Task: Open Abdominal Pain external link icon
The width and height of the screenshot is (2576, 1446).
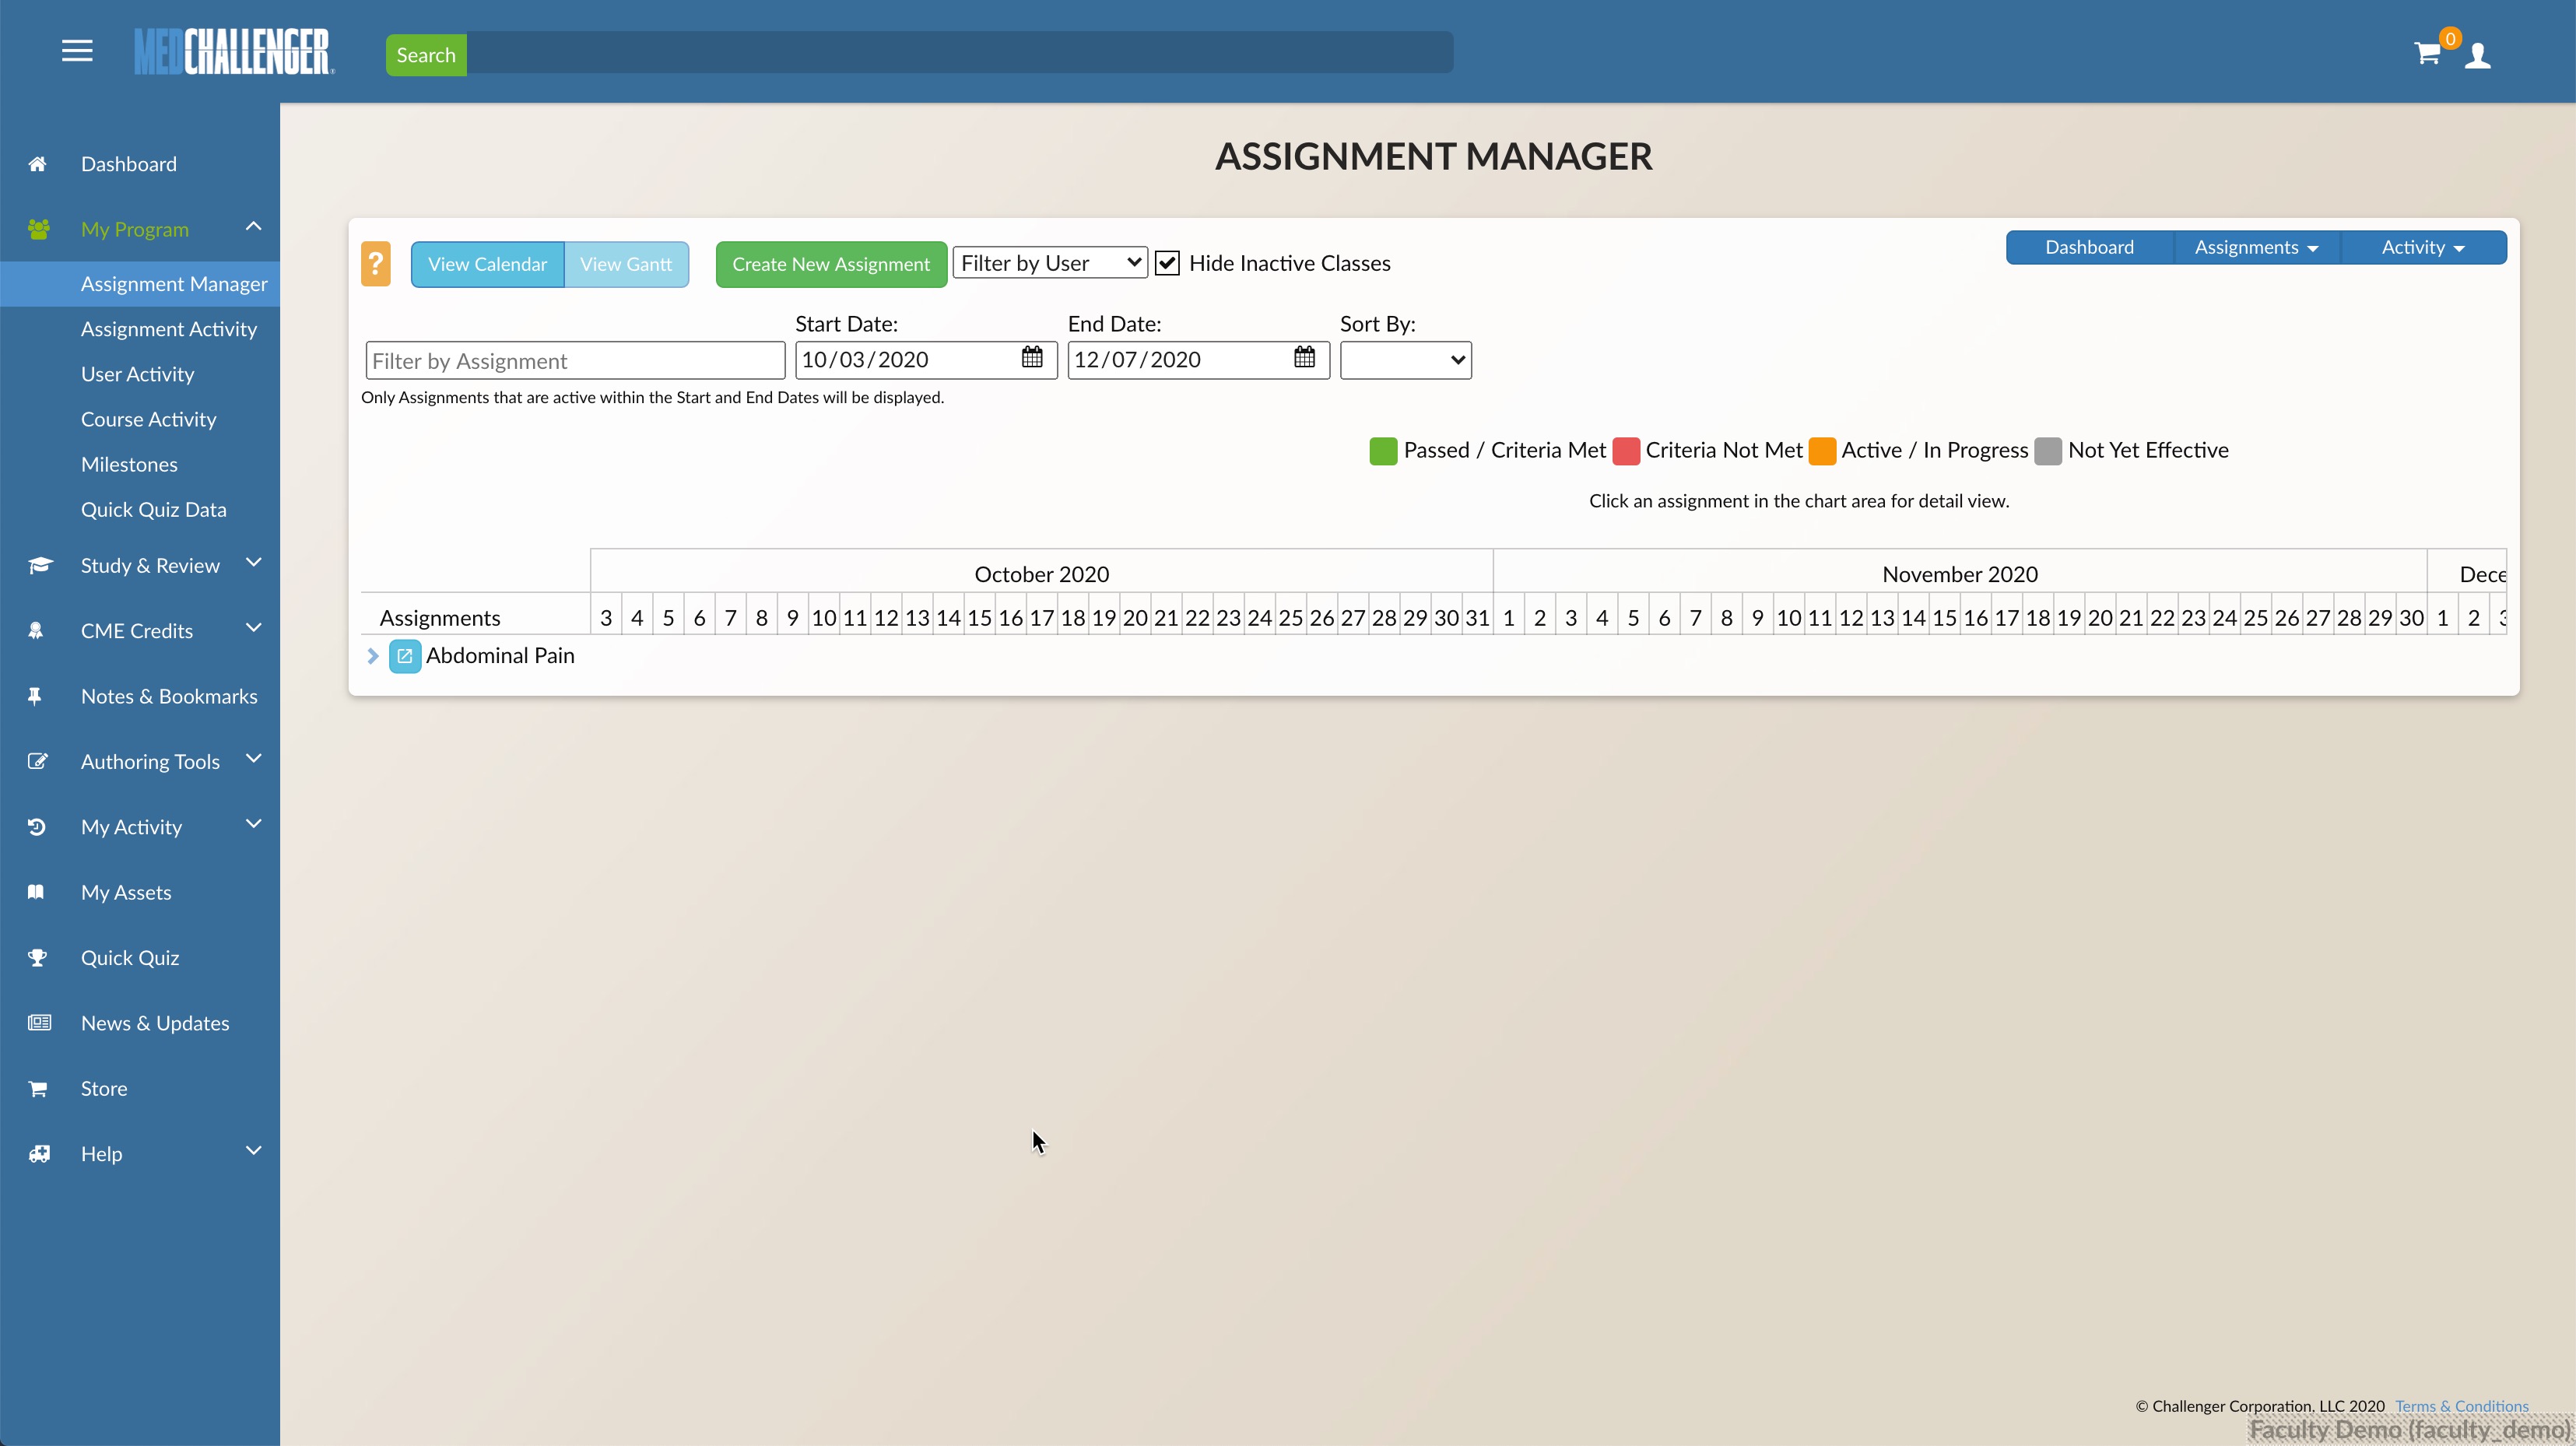Action: pyautogui.click(x=405, y=656)
